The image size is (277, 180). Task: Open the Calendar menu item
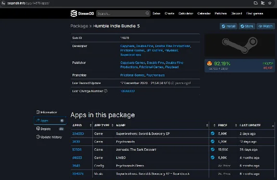[204, 13]
